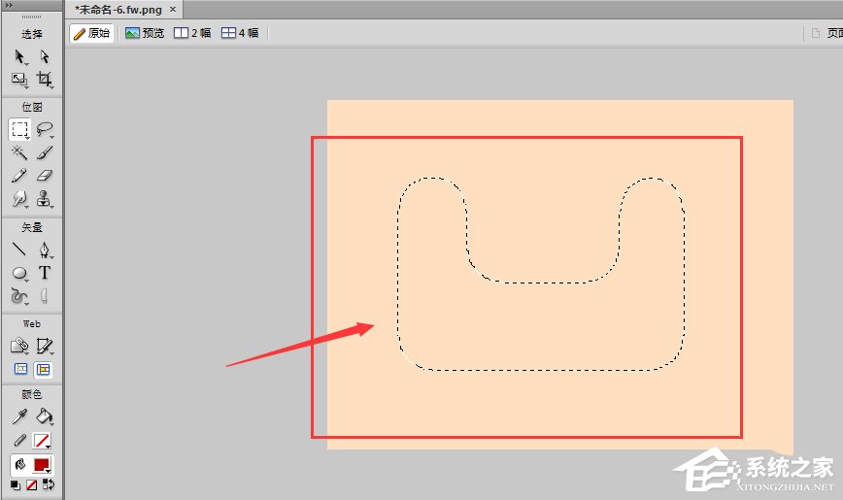Select the Text tool
843x500 pixels.
pos(45,273)
